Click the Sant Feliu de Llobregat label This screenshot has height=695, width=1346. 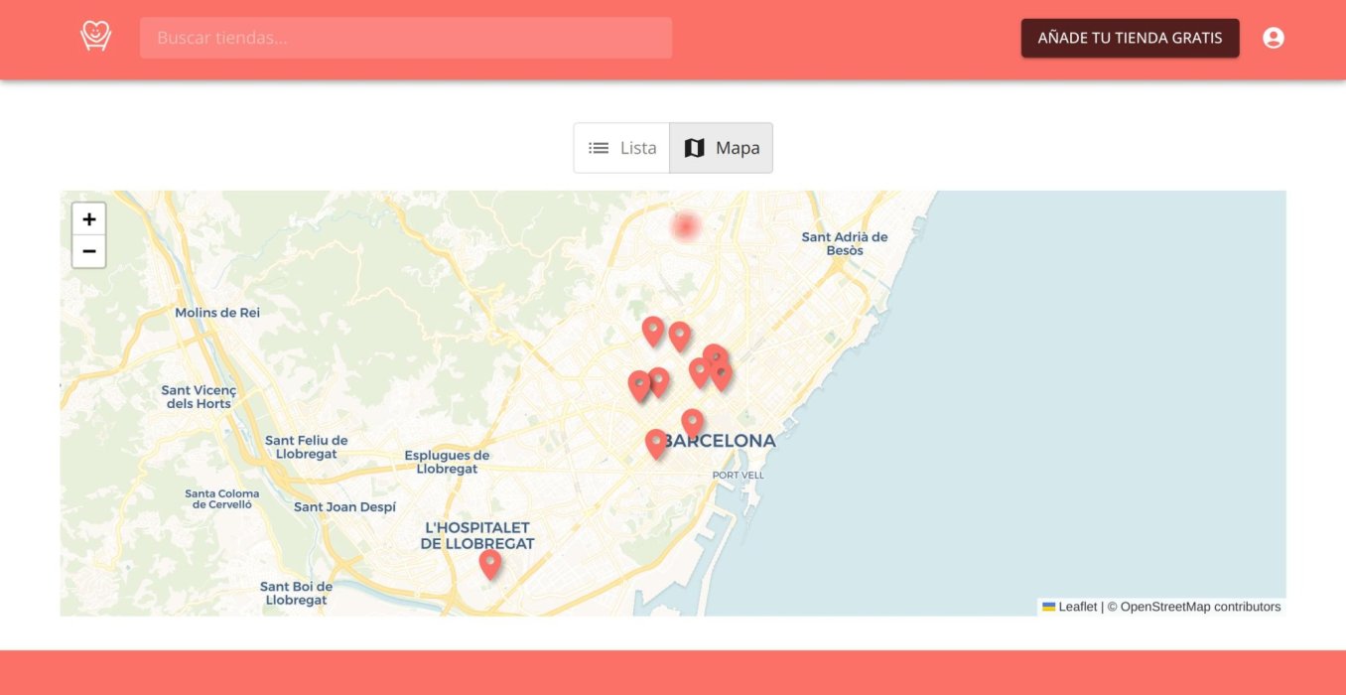(x=307, y=447)
